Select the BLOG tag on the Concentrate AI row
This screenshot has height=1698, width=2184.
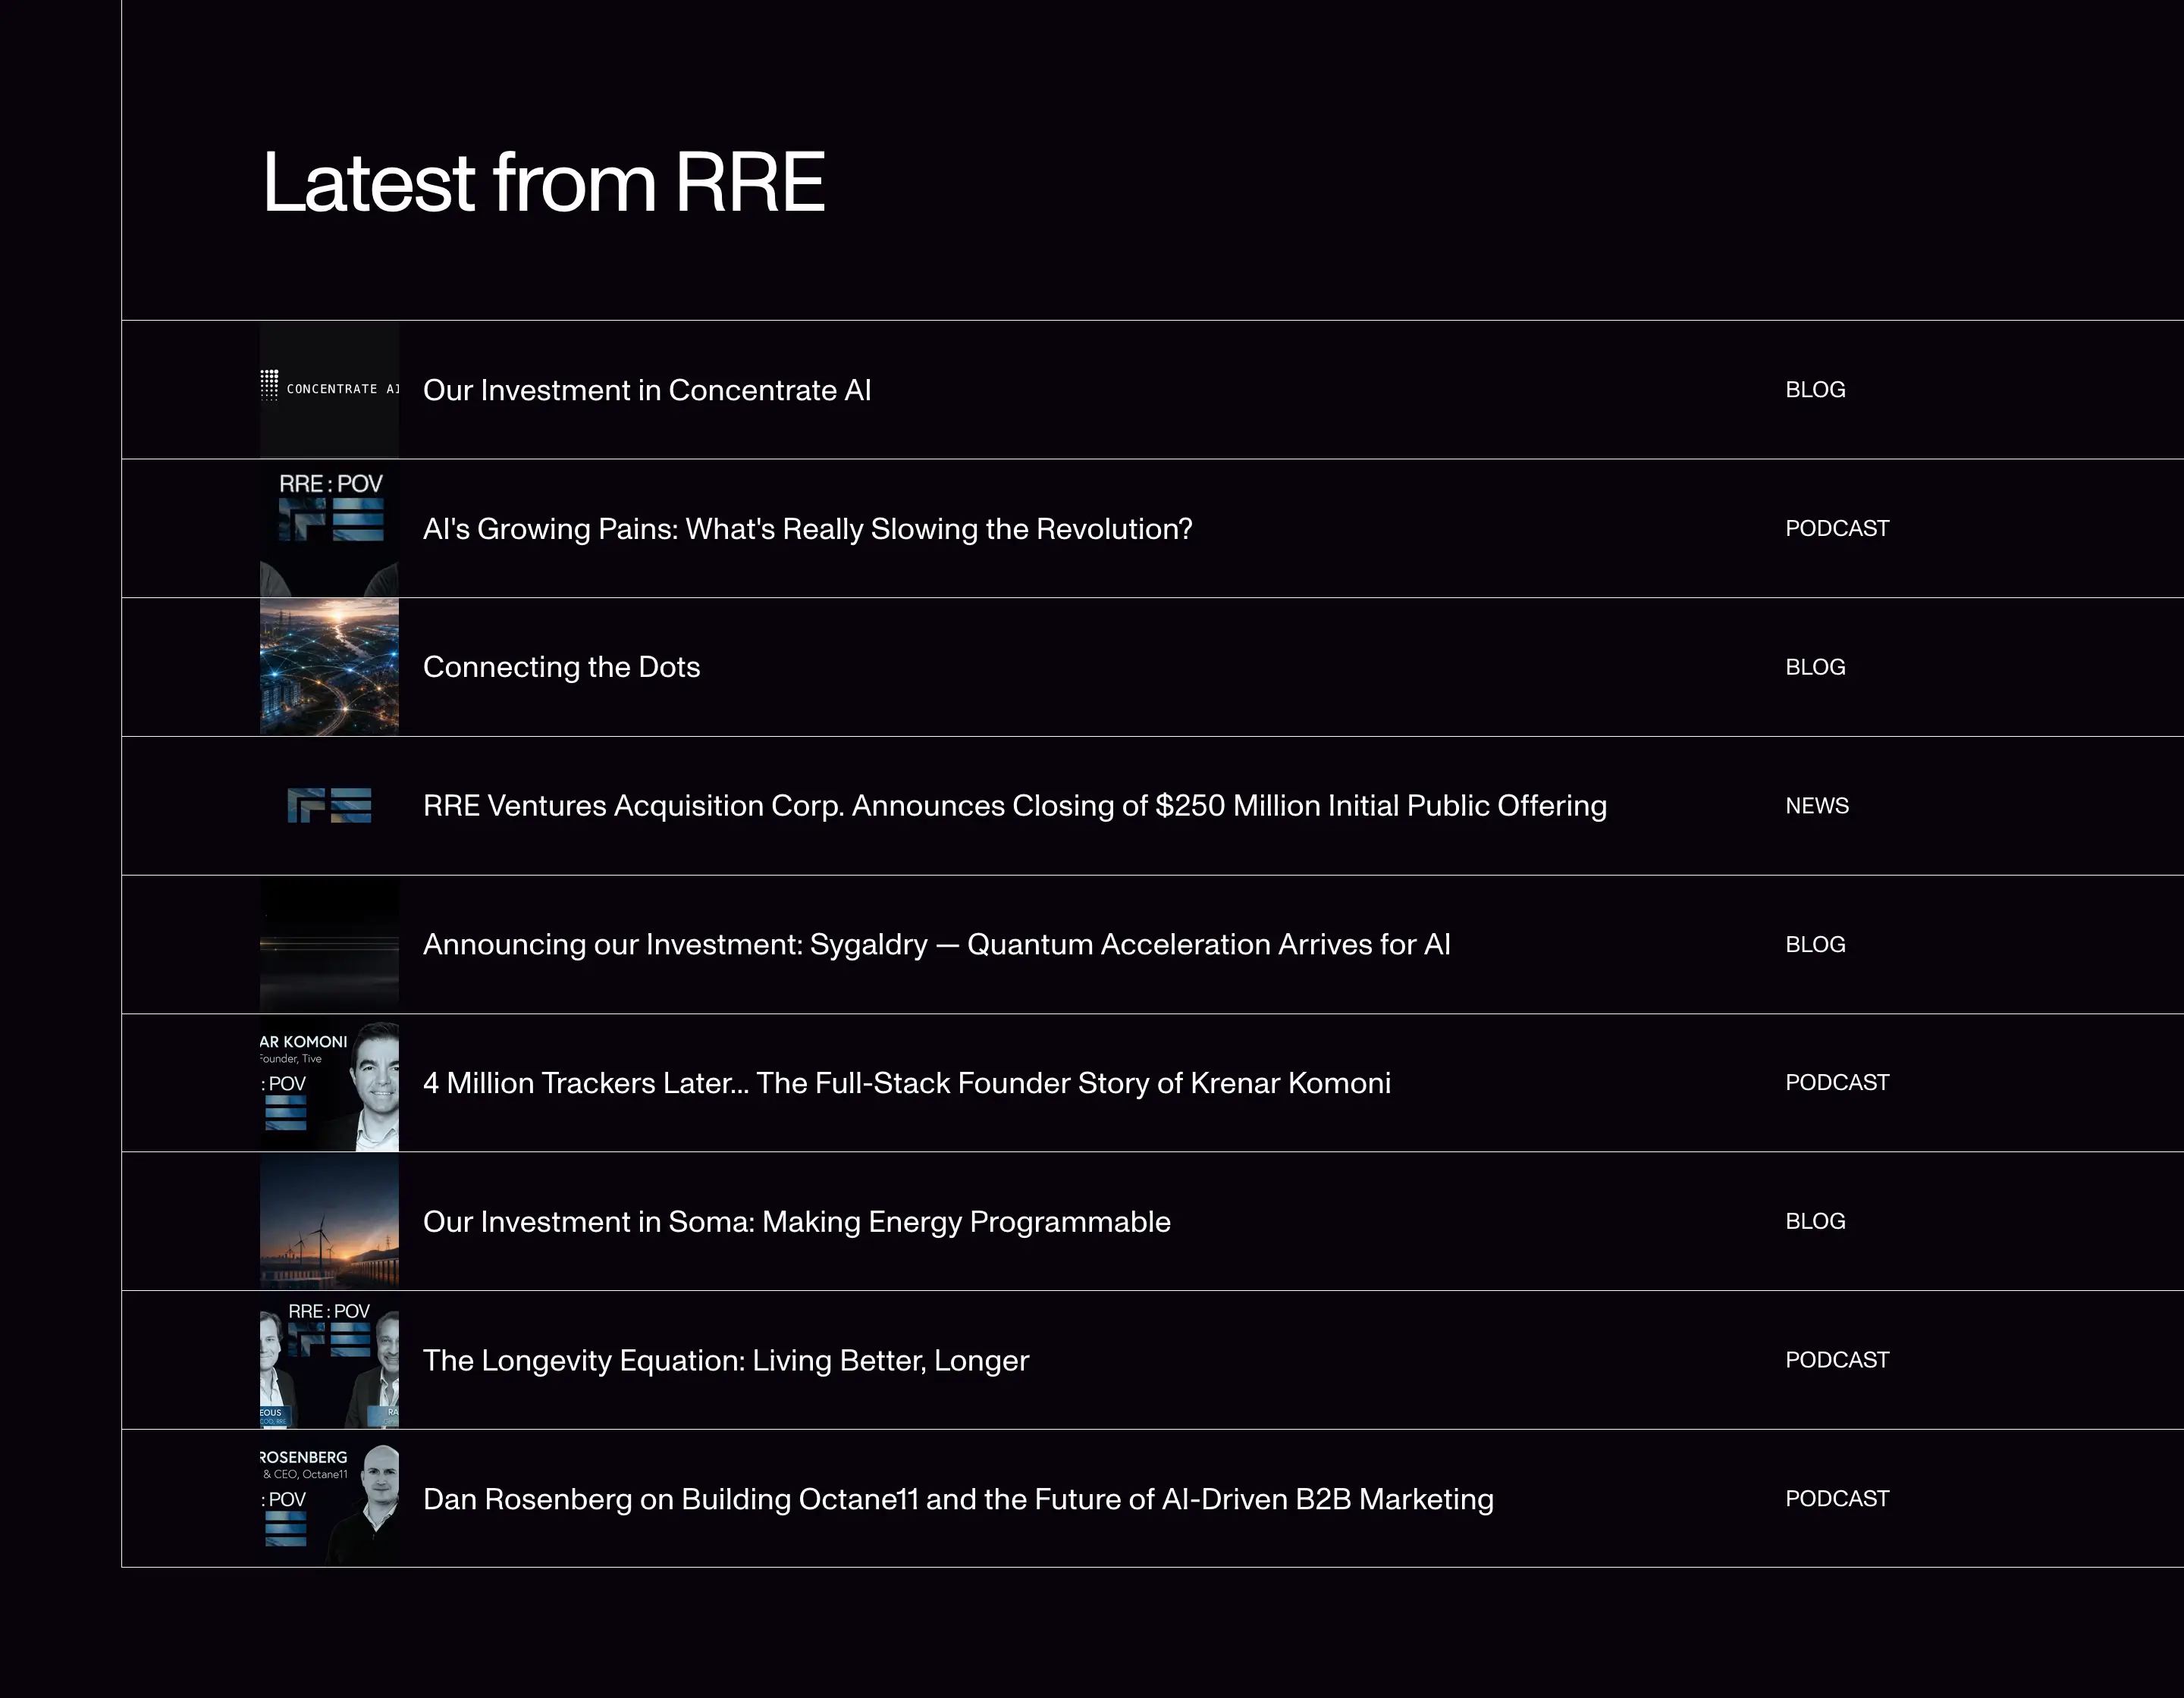tap(1815, 390)
